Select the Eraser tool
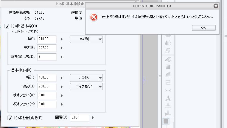Viewport: 227px width, 128px height. tap(168, 51)
